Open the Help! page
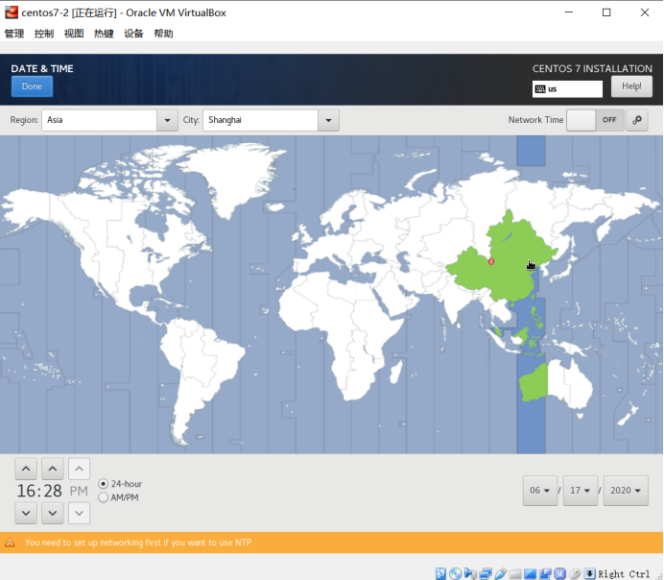Viewport: 664px width, 580px height. 631,86
